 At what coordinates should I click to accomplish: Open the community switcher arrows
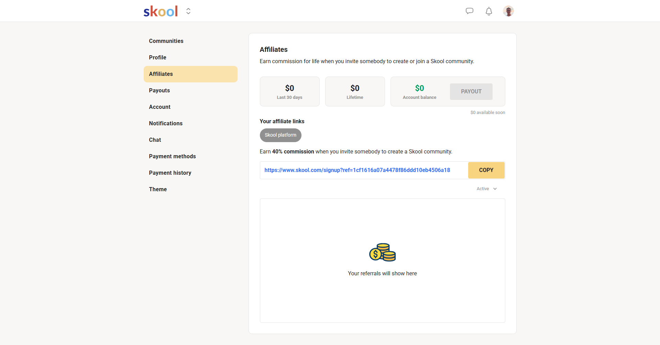click(188, 11)
